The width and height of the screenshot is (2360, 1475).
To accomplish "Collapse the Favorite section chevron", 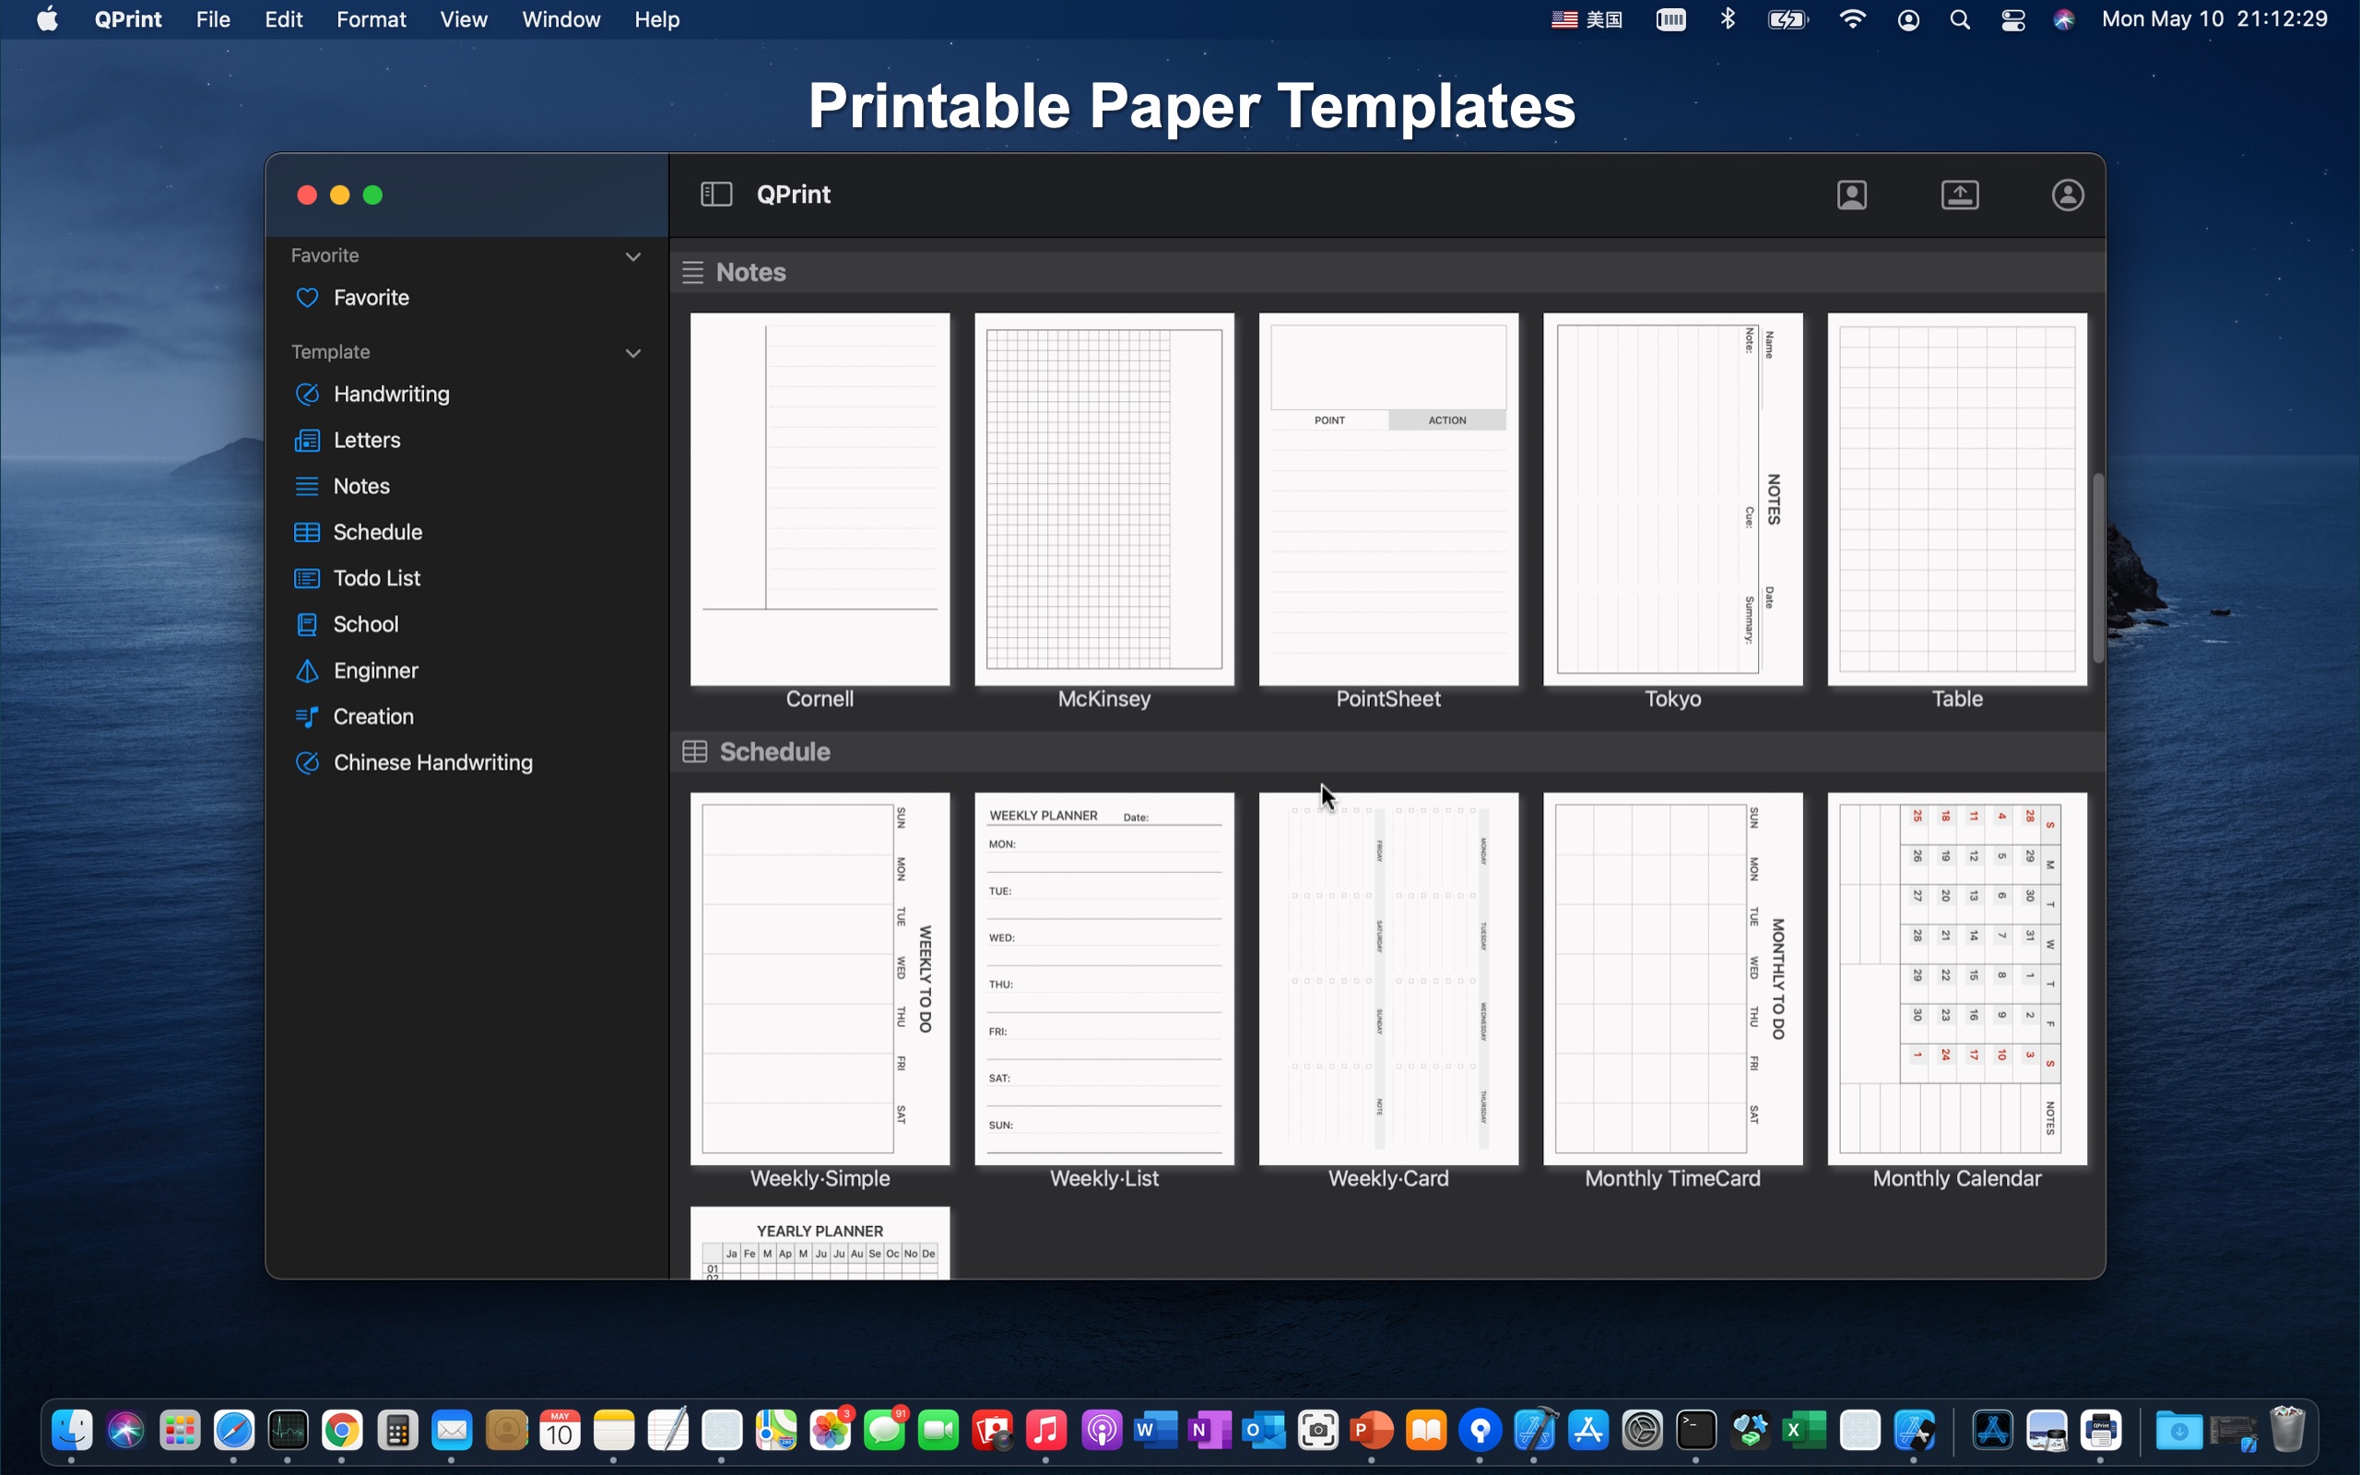I will point(633,256).
